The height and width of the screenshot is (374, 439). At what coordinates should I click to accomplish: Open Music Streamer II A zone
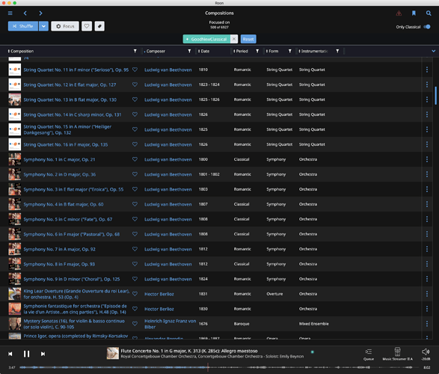pyautogui.click(x=398, y=354)
